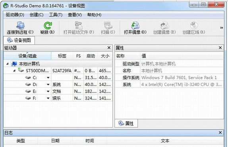Select the Windows 7 Build 7601 value
Screen dimensions: 228x147
[179, 78]
